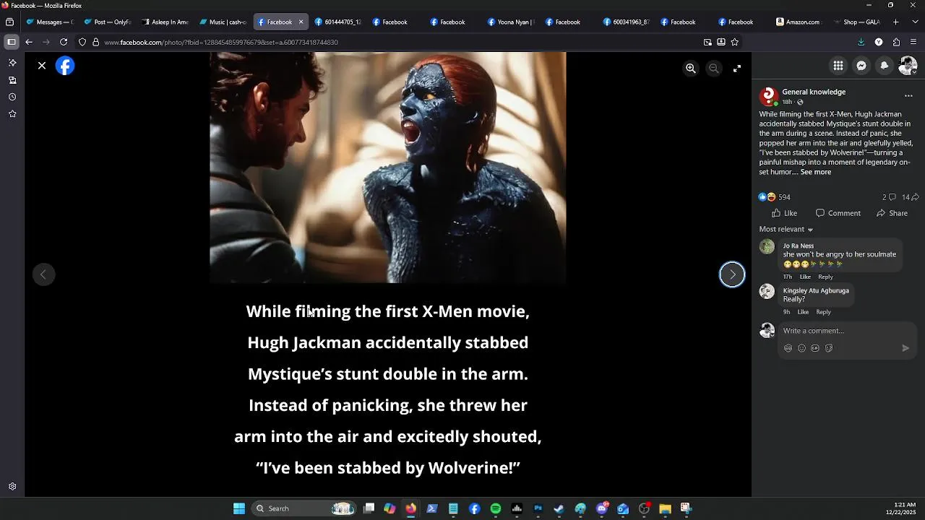Go to the previous photo arrow
The height and width of the screenshot is (520, 925).
(43, 274)
